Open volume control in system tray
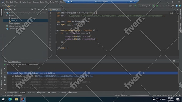 click(x=160, y=99)
